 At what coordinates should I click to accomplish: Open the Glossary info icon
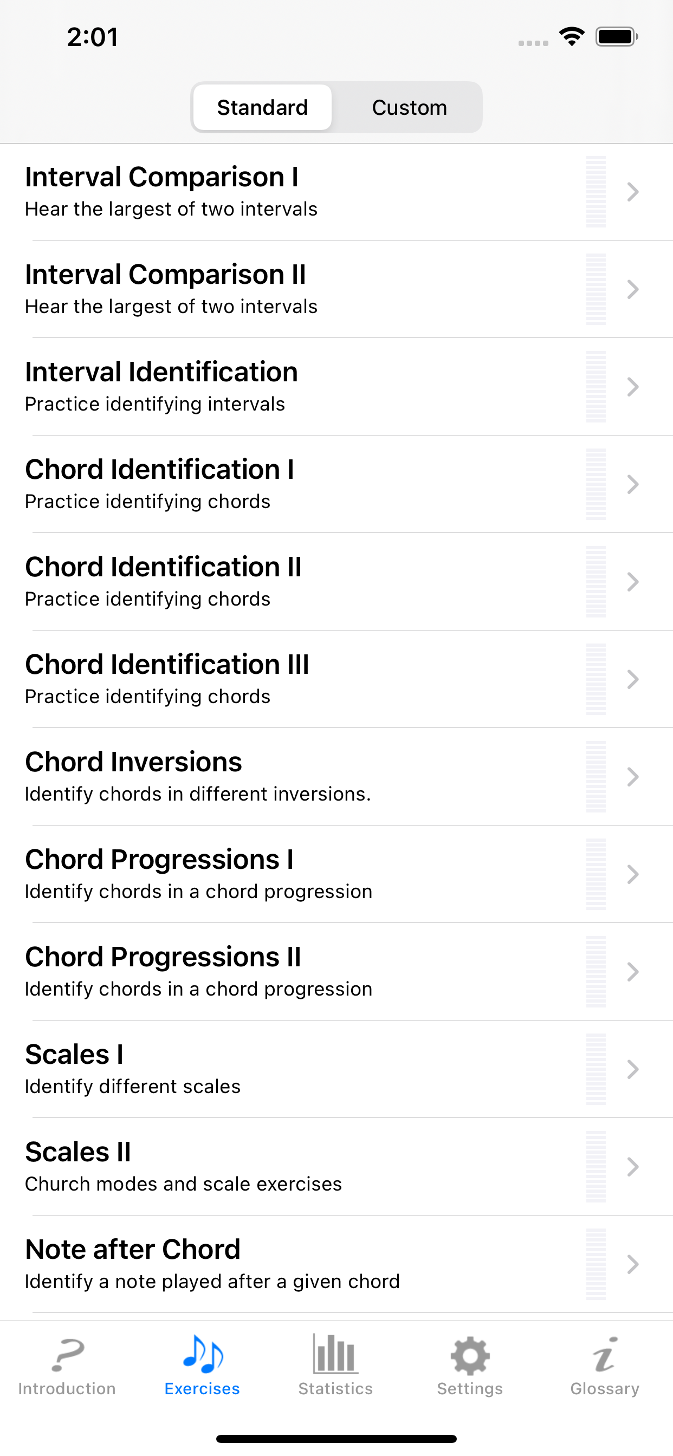click(604, 1355)
